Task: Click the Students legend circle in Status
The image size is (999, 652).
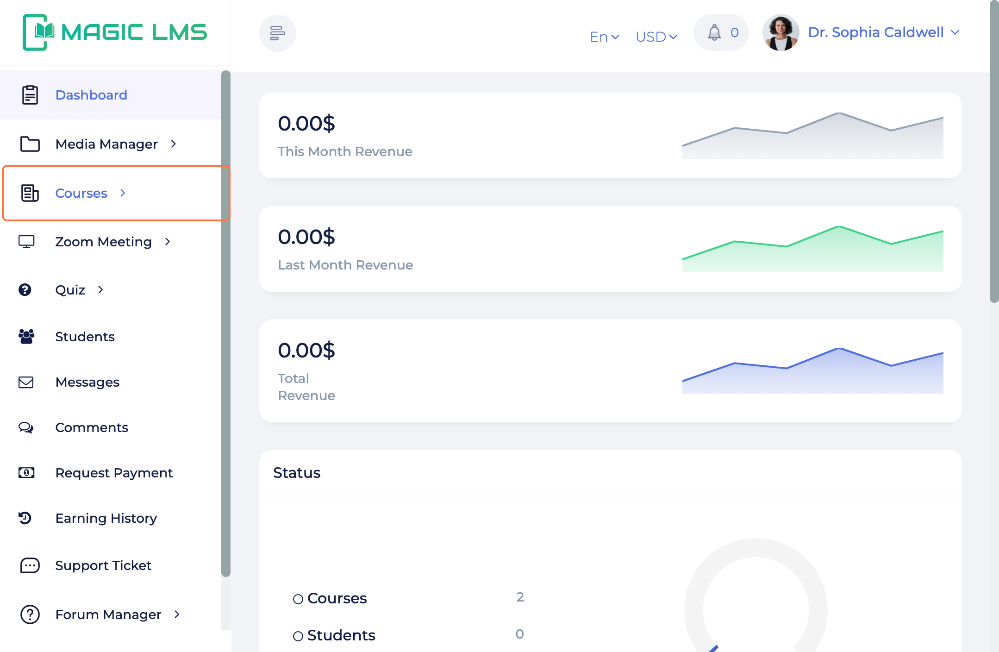Action: coord(298,636)
